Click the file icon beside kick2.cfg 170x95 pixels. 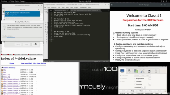(2, 77)
